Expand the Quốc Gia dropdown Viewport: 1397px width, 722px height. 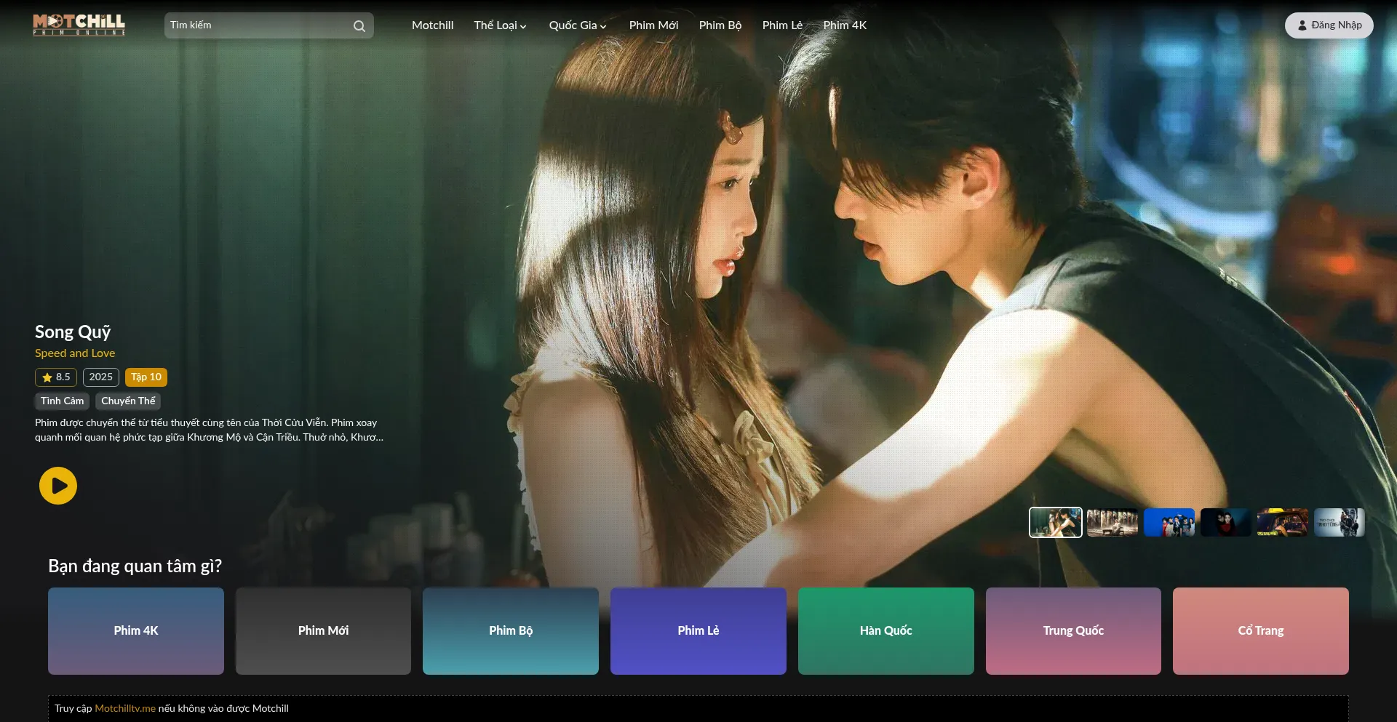(577, 25)
